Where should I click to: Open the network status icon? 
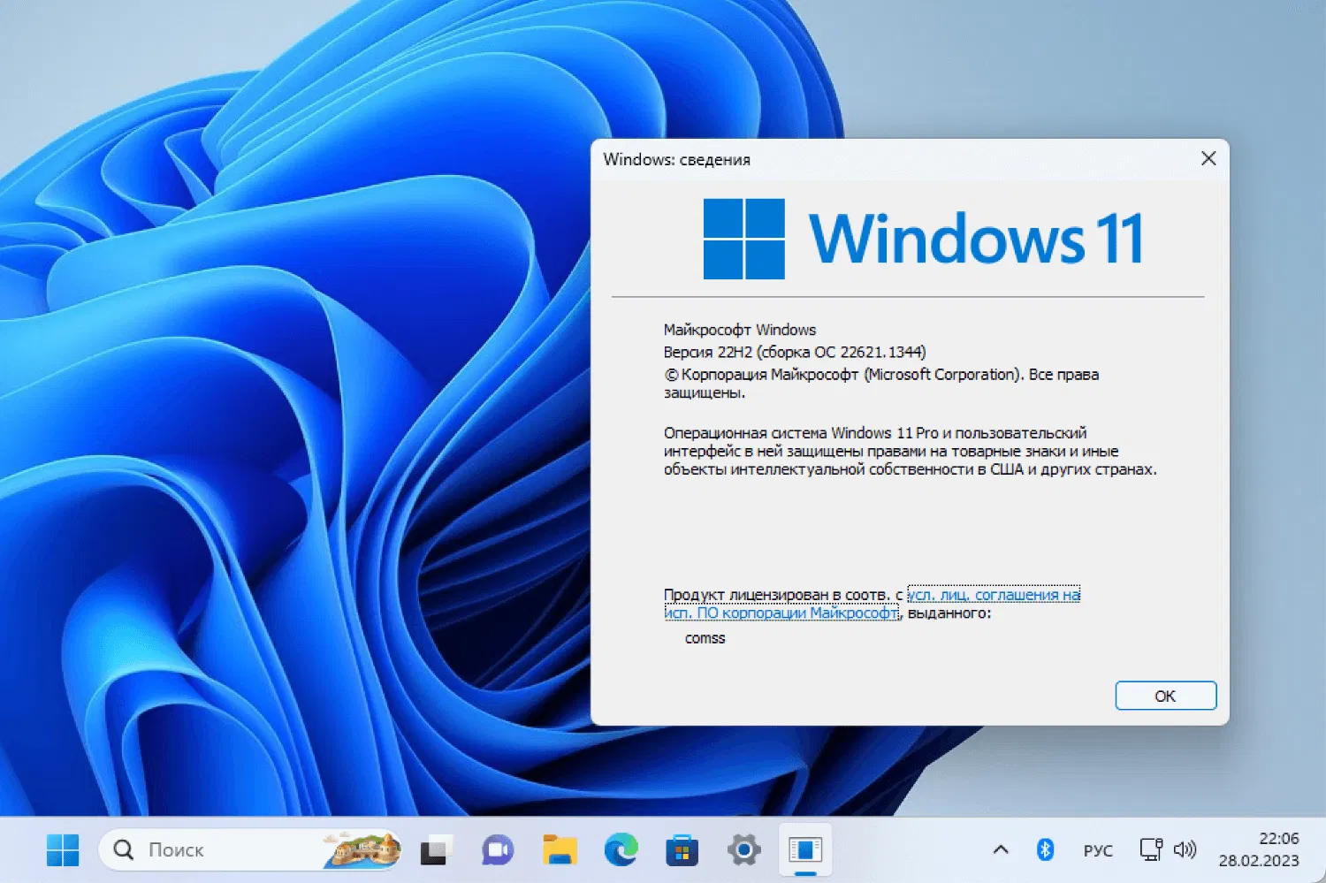point(1150,849)
